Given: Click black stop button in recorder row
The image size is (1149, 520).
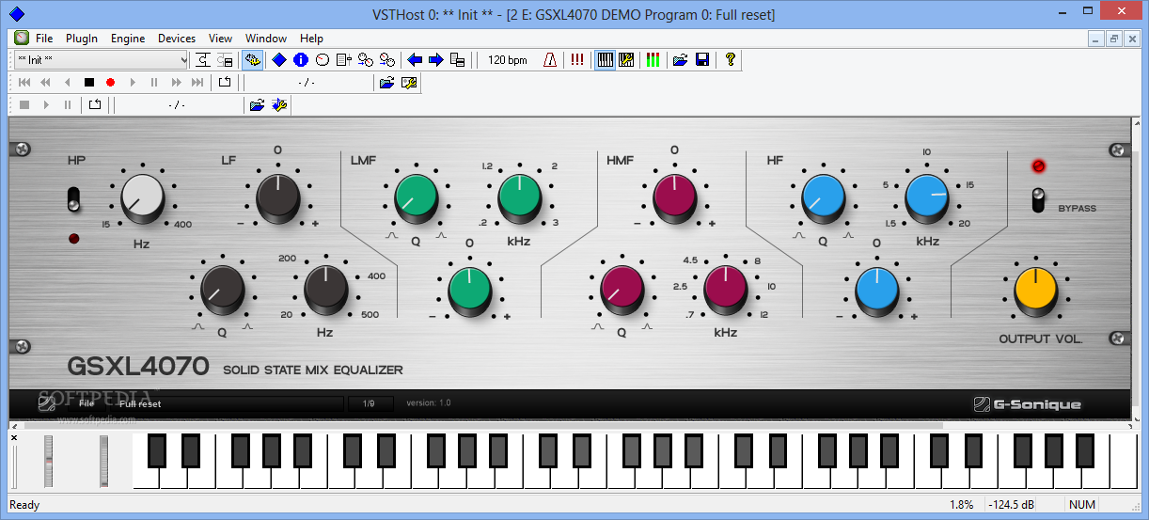Looking at the screenshot, I should (x=89, y=83).
